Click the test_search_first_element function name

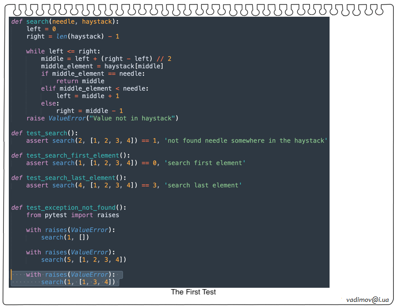point(72,156)
